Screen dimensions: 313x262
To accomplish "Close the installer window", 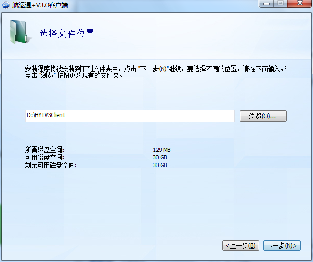I will [x=298, y=4].
